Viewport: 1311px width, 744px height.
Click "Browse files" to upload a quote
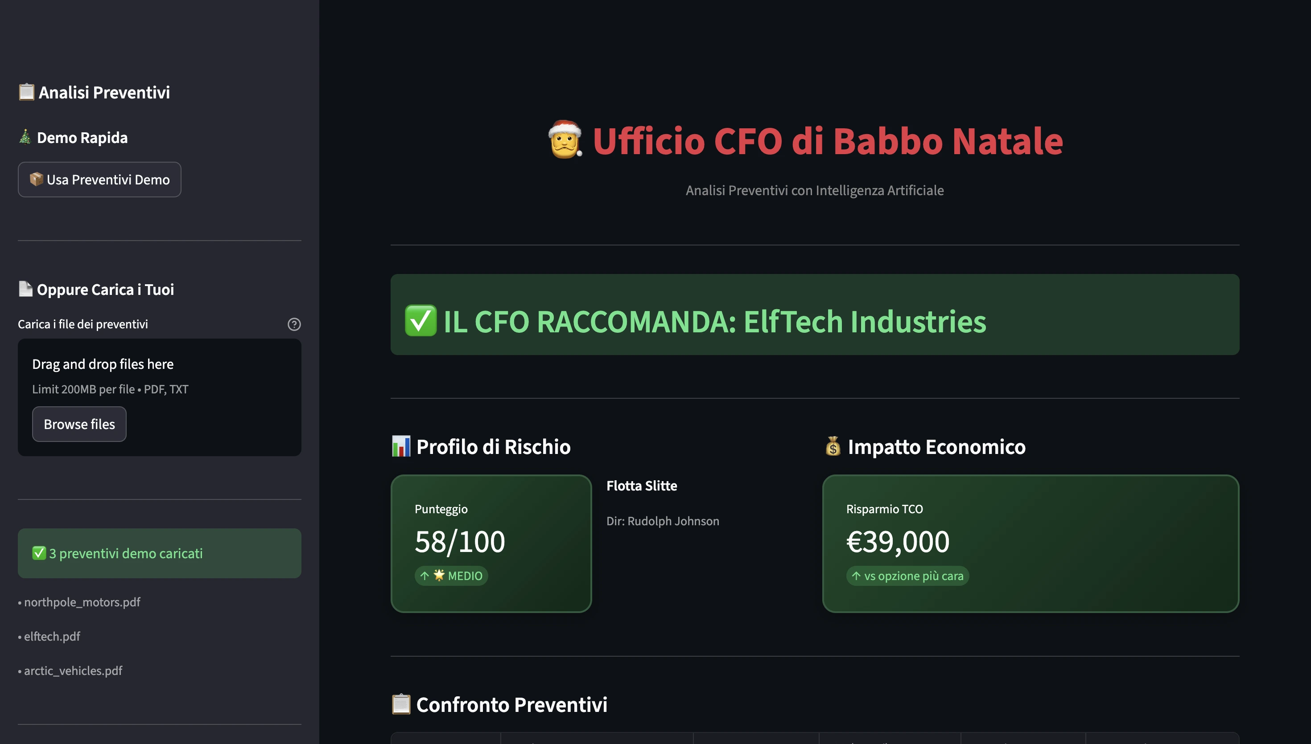(79, 424)
